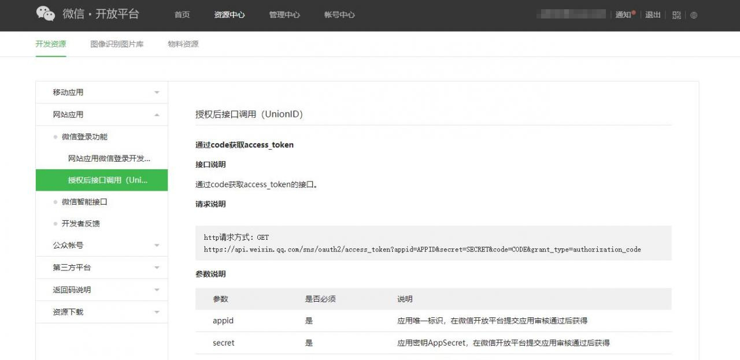Select 微信登录功能 in sidebar

[x=84, y=137]
